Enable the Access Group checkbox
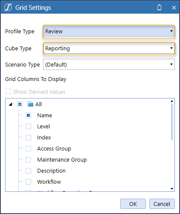 click(x=28, y=149)
